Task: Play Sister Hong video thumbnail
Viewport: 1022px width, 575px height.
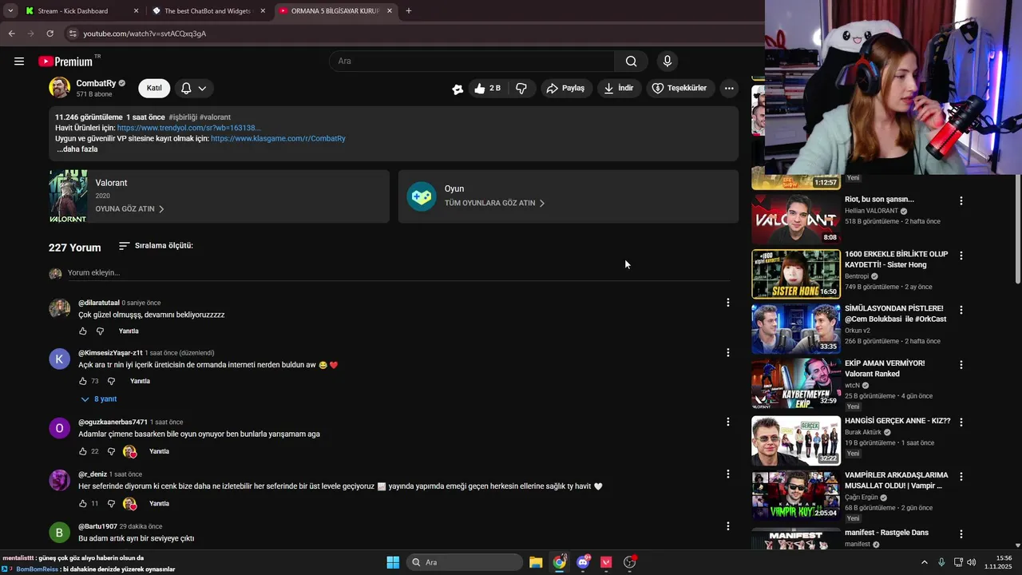Action: 796,274
